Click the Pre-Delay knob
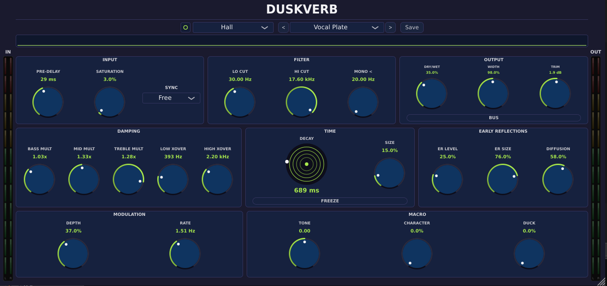This screenshot has width=607, height=286. pos(48,102)
